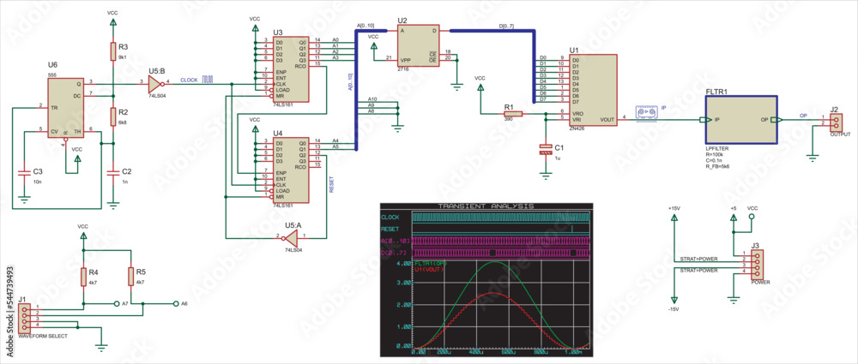Screen dimensions: 858x364
Task: Click the tape recorder probe on IP
Action: [x=647, y=112]
